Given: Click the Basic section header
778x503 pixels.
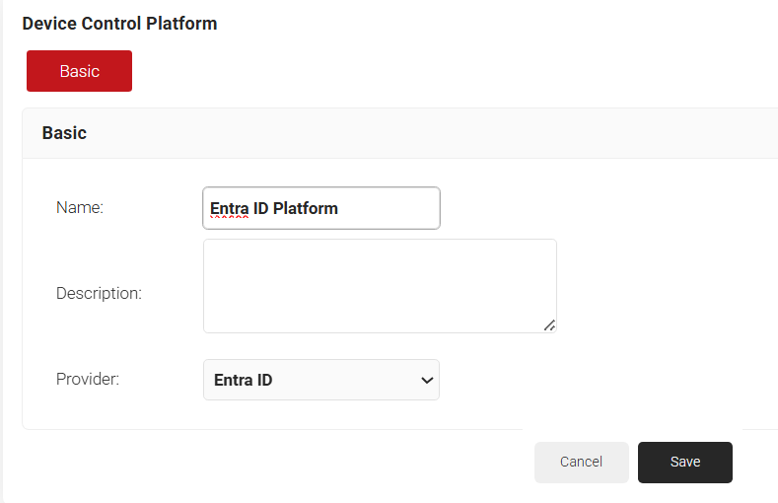Looking at the screenshot, I should [x=64, y=133].
